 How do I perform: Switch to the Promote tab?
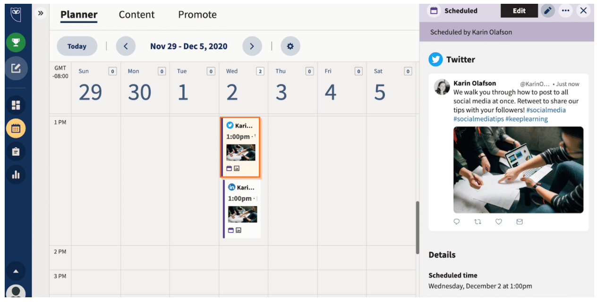coord(197,15)
